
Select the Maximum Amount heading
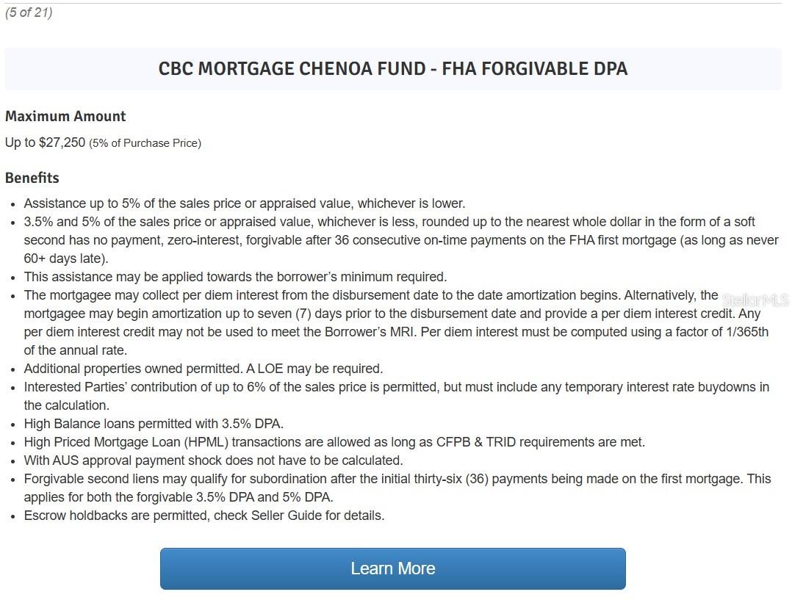(x=65, y=116)
